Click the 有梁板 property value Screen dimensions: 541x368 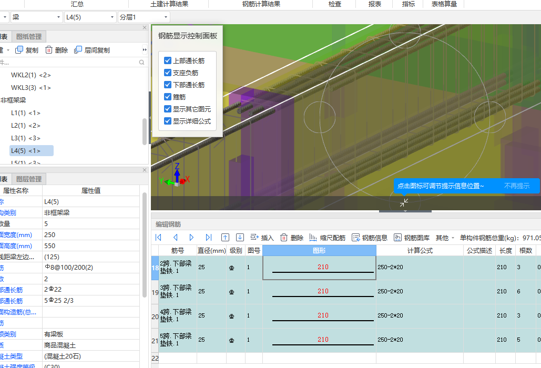tap(91, 334)
